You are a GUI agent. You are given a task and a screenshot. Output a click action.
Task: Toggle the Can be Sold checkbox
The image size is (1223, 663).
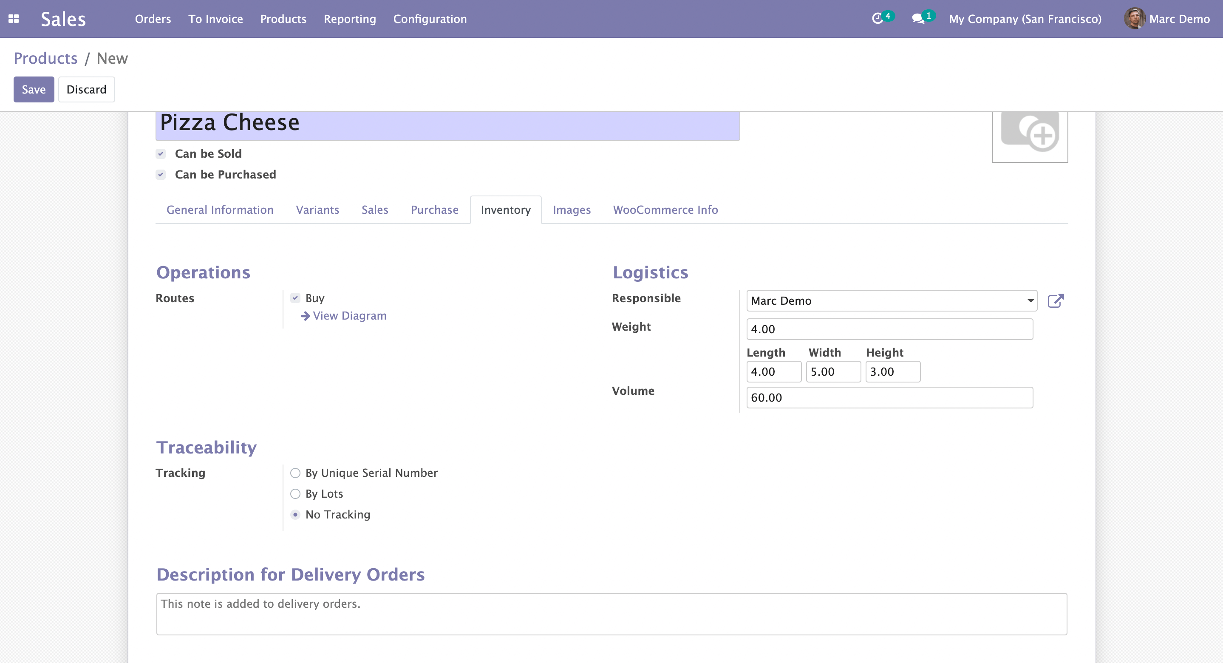[x=161, y=154]
